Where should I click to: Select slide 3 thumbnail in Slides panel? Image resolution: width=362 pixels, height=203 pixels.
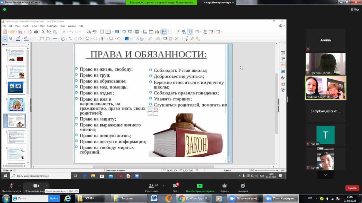[x=16, y=88]
